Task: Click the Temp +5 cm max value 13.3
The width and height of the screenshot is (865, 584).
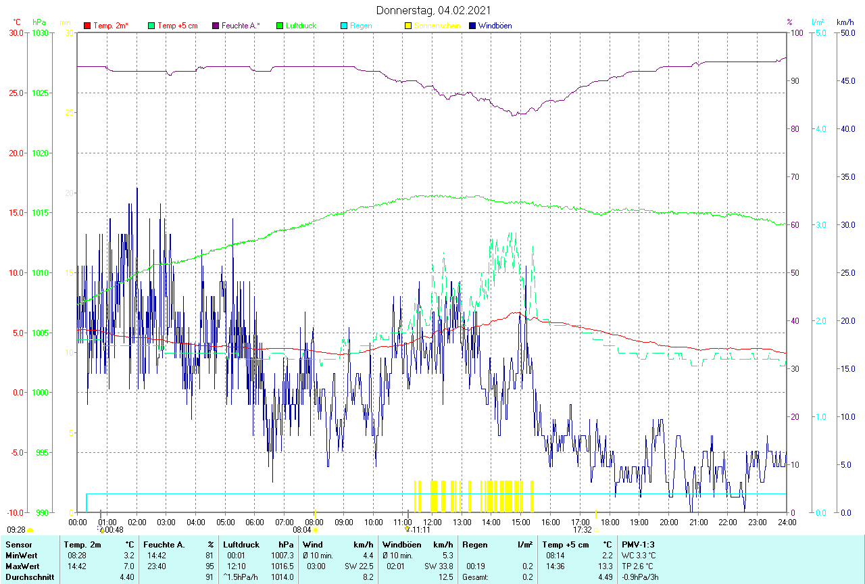Action: [605, 566]
